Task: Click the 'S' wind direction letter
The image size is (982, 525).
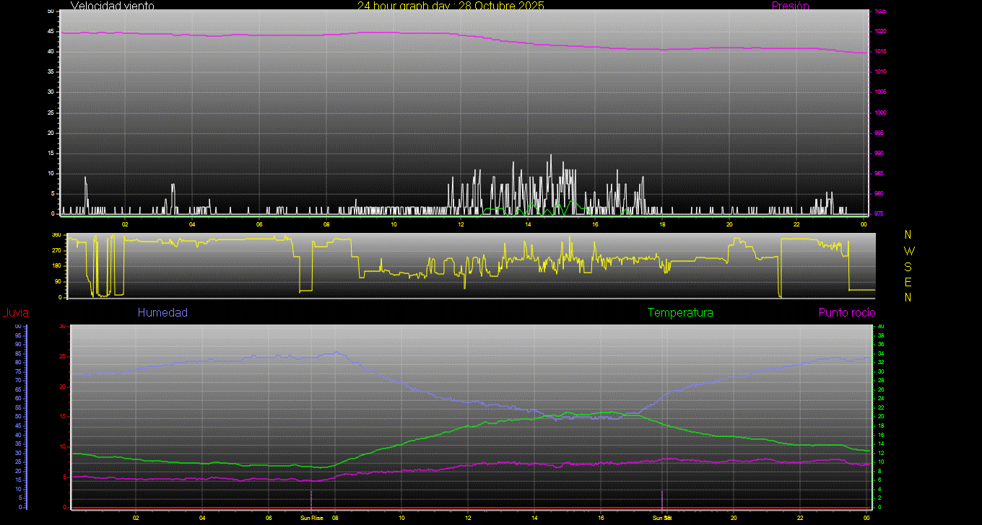Action: [908, 266]
